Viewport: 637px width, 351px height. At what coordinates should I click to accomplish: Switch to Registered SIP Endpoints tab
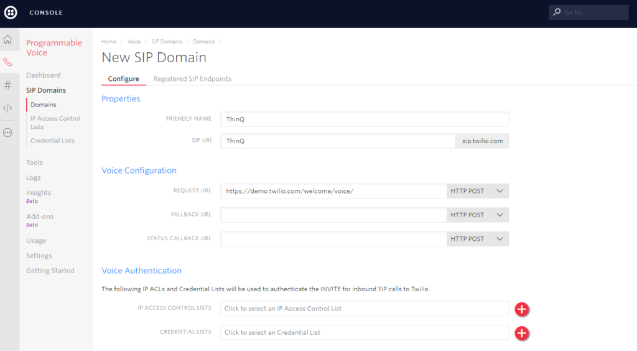192,78
